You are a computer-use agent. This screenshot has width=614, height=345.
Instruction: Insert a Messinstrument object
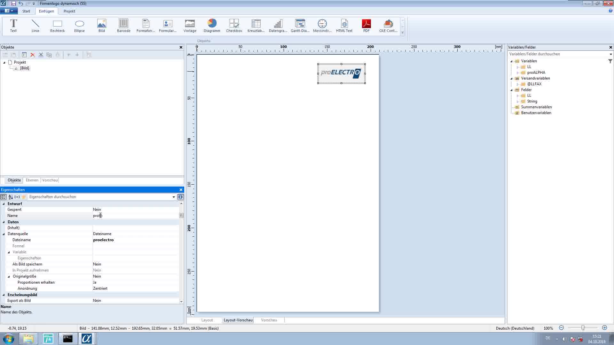pyautogui.click(x=322, y=26)
